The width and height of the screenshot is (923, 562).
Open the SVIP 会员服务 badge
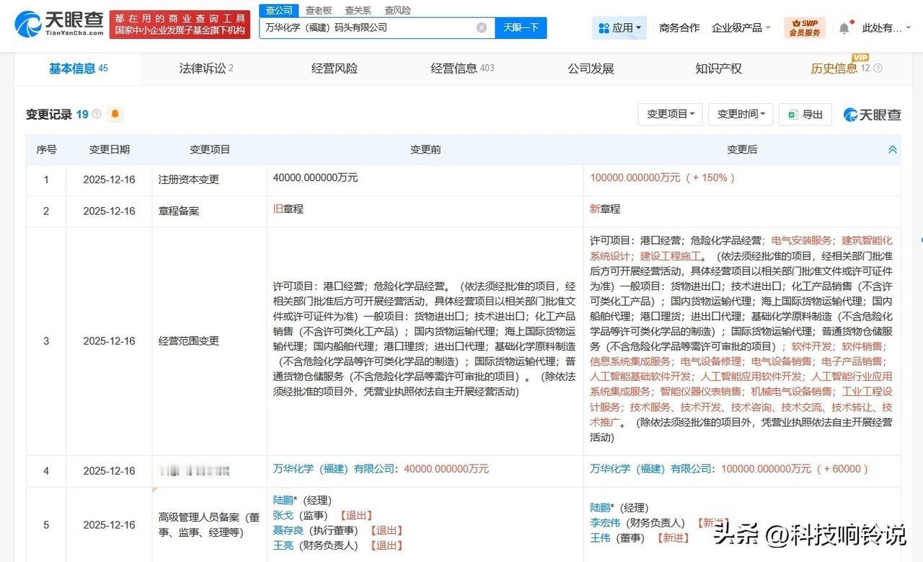pos(805,27)
